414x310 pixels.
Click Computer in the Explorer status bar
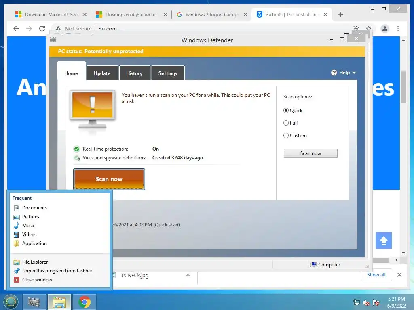pos(325,265)
